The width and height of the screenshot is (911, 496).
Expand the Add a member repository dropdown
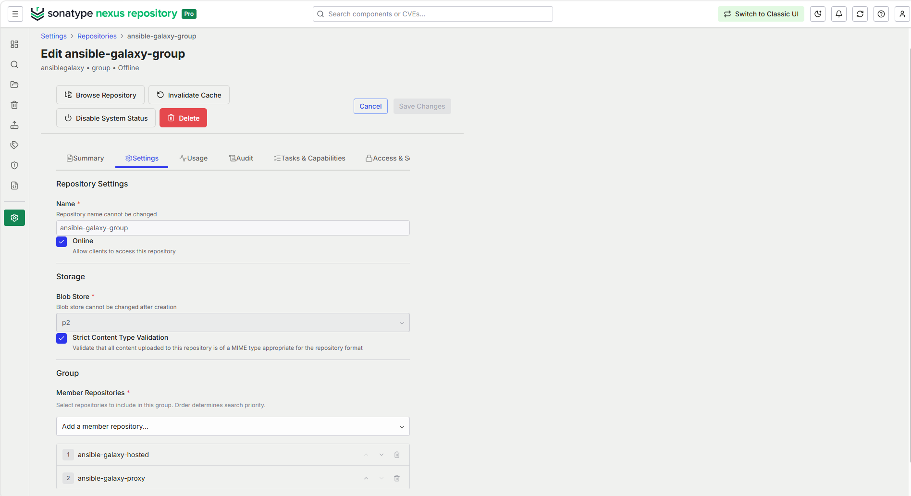(x=233, y=426)
